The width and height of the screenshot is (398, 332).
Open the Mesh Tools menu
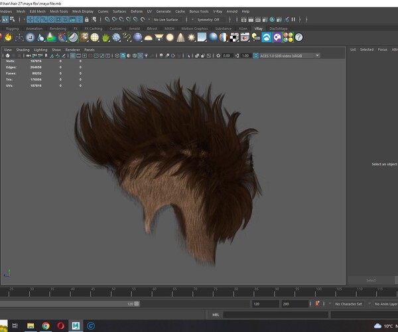pyautogui.click(x=59, y=11)
